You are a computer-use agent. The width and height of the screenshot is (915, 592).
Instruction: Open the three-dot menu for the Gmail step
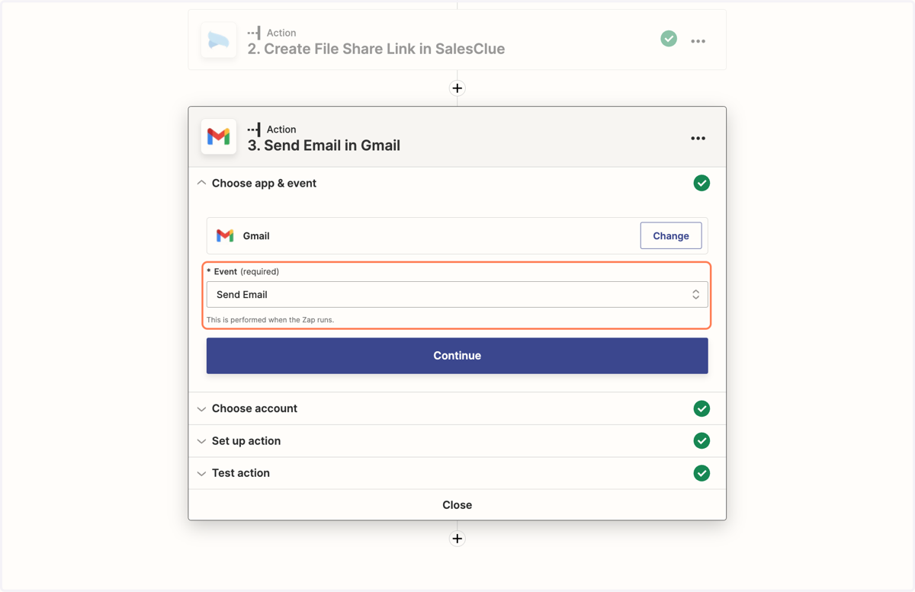click(698, 139)
